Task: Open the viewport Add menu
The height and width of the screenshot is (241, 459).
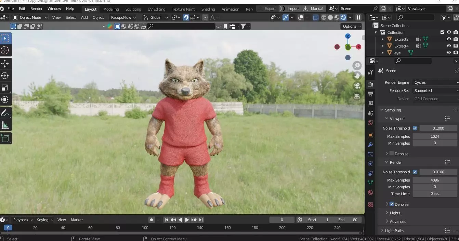Action: pos(84,17)
